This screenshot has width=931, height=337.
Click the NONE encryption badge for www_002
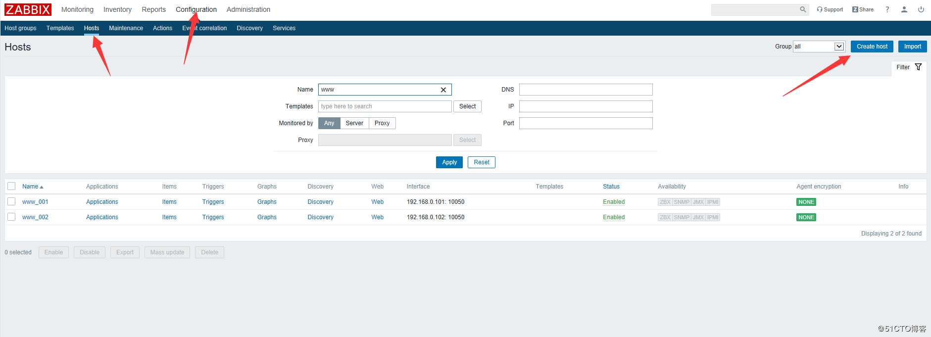(x=806, y=217)
